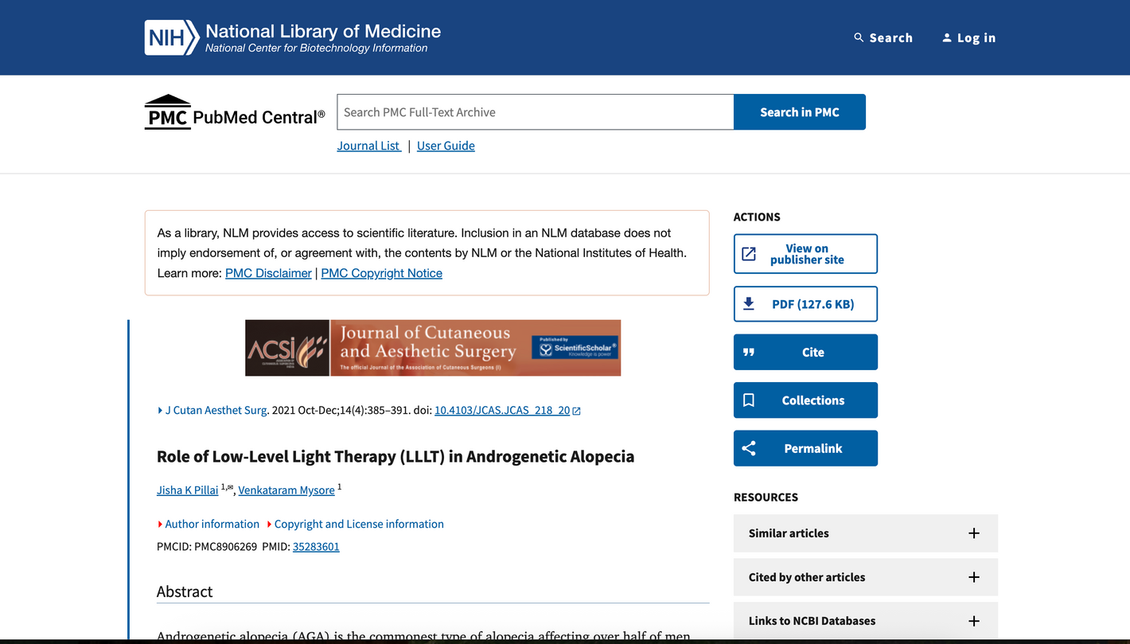Click the PDF download arrow icon
The height and width of the screenshot is (644, 1130).
[x=749, y=304]
